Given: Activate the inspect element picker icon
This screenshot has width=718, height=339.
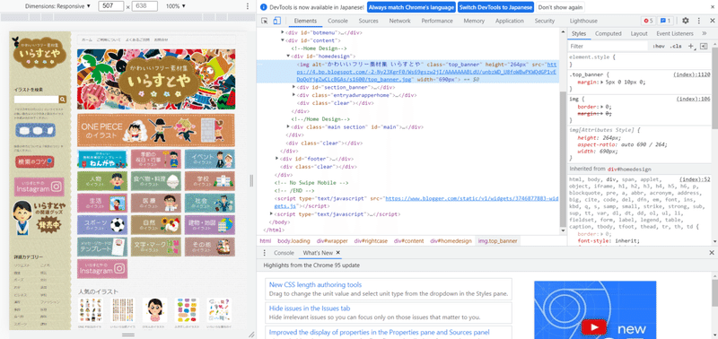Looking at the screenshot, I should [265, 21].
